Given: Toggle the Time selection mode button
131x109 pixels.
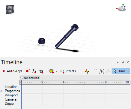Looking at the screenshot, I should click(x=120, y=71).
